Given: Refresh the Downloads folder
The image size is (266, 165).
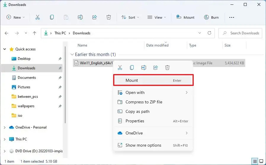Looking at the screenshot, I should click(209, 33).
